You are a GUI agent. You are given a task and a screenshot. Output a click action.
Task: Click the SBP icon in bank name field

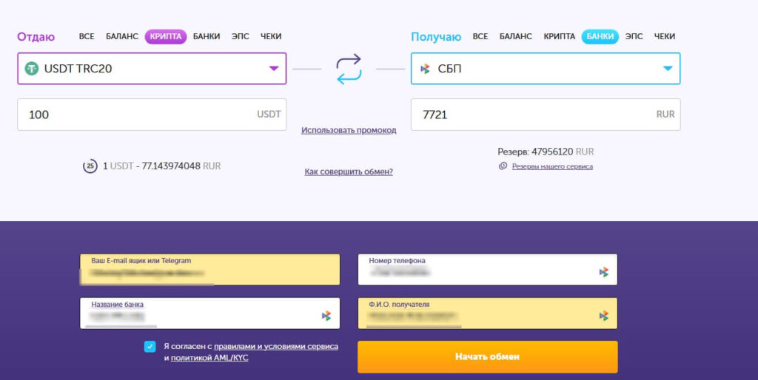pos(326,316)
